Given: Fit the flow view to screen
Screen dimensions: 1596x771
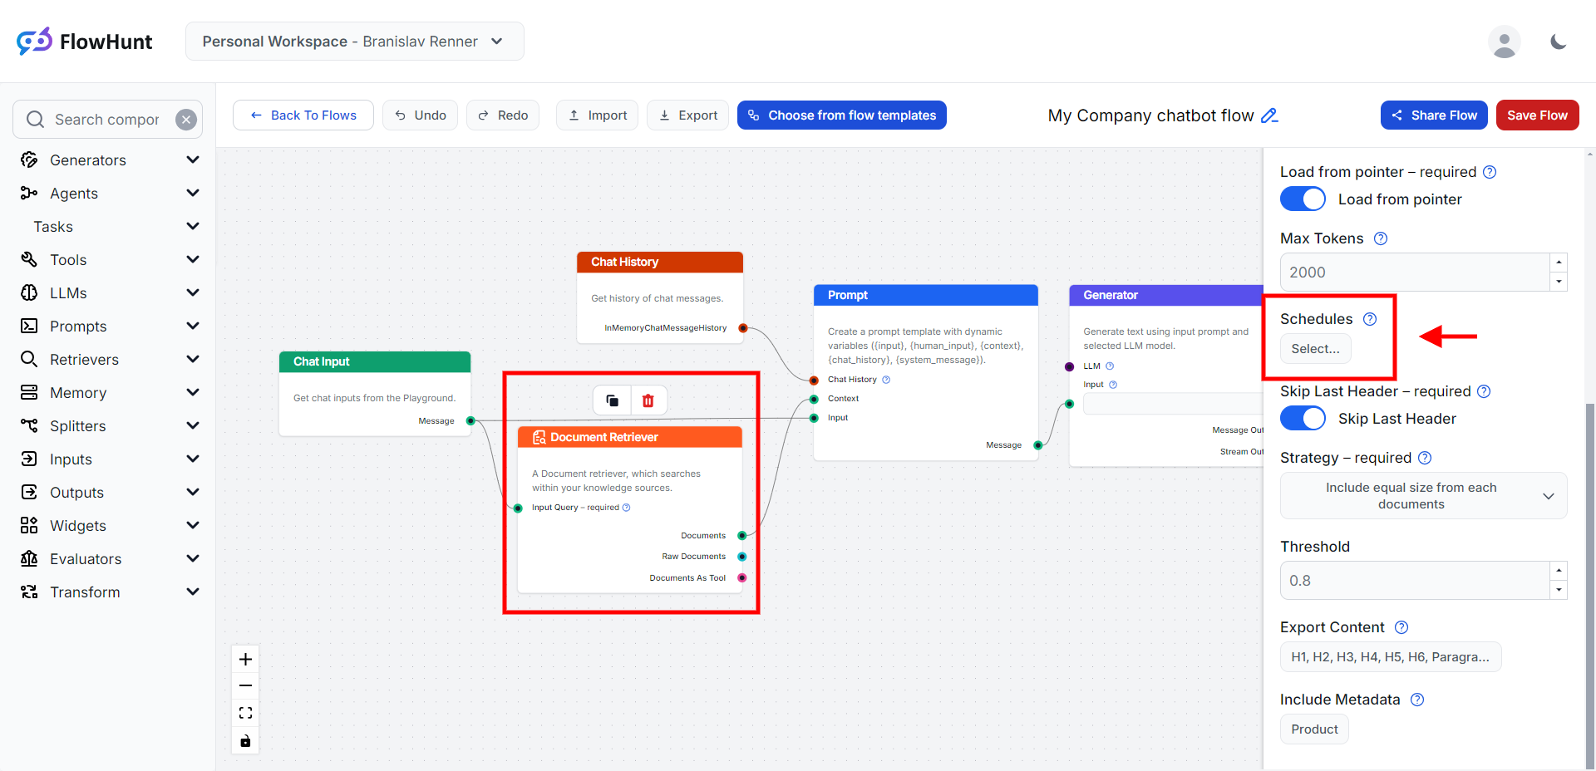Looking at the screenshot, I should 245,713.
